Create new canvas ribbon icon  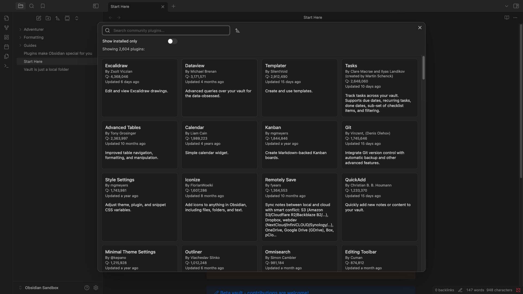[x=7, y=37]
